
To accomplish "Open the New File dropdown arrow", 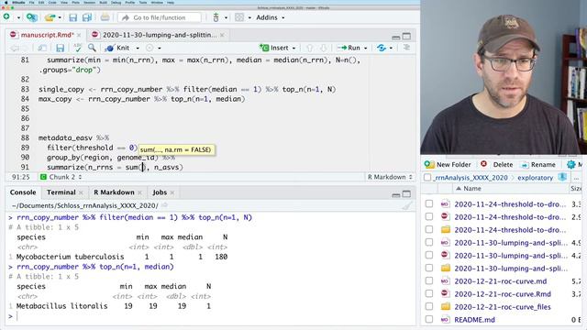I will [18, 17].
